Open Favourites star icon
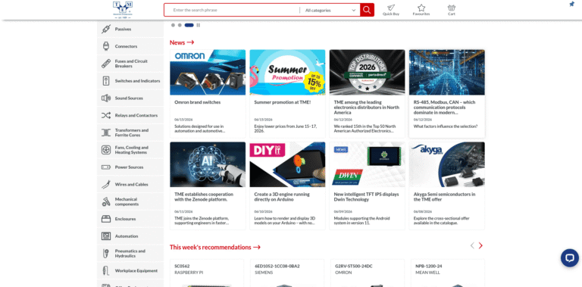582x287 pixels. point(421,8)
